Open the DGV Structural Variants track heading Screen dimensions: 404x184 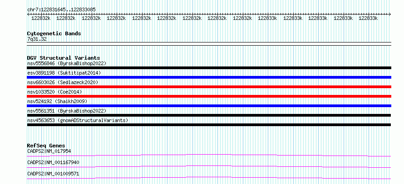(64, 58)
